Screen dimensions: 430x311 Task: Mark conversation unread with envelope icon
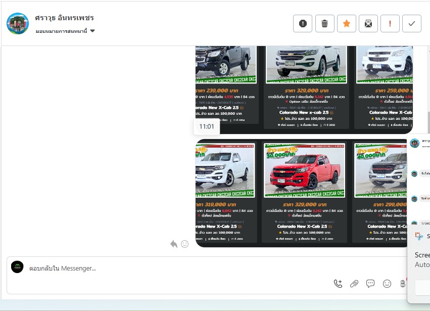(368, 23)
